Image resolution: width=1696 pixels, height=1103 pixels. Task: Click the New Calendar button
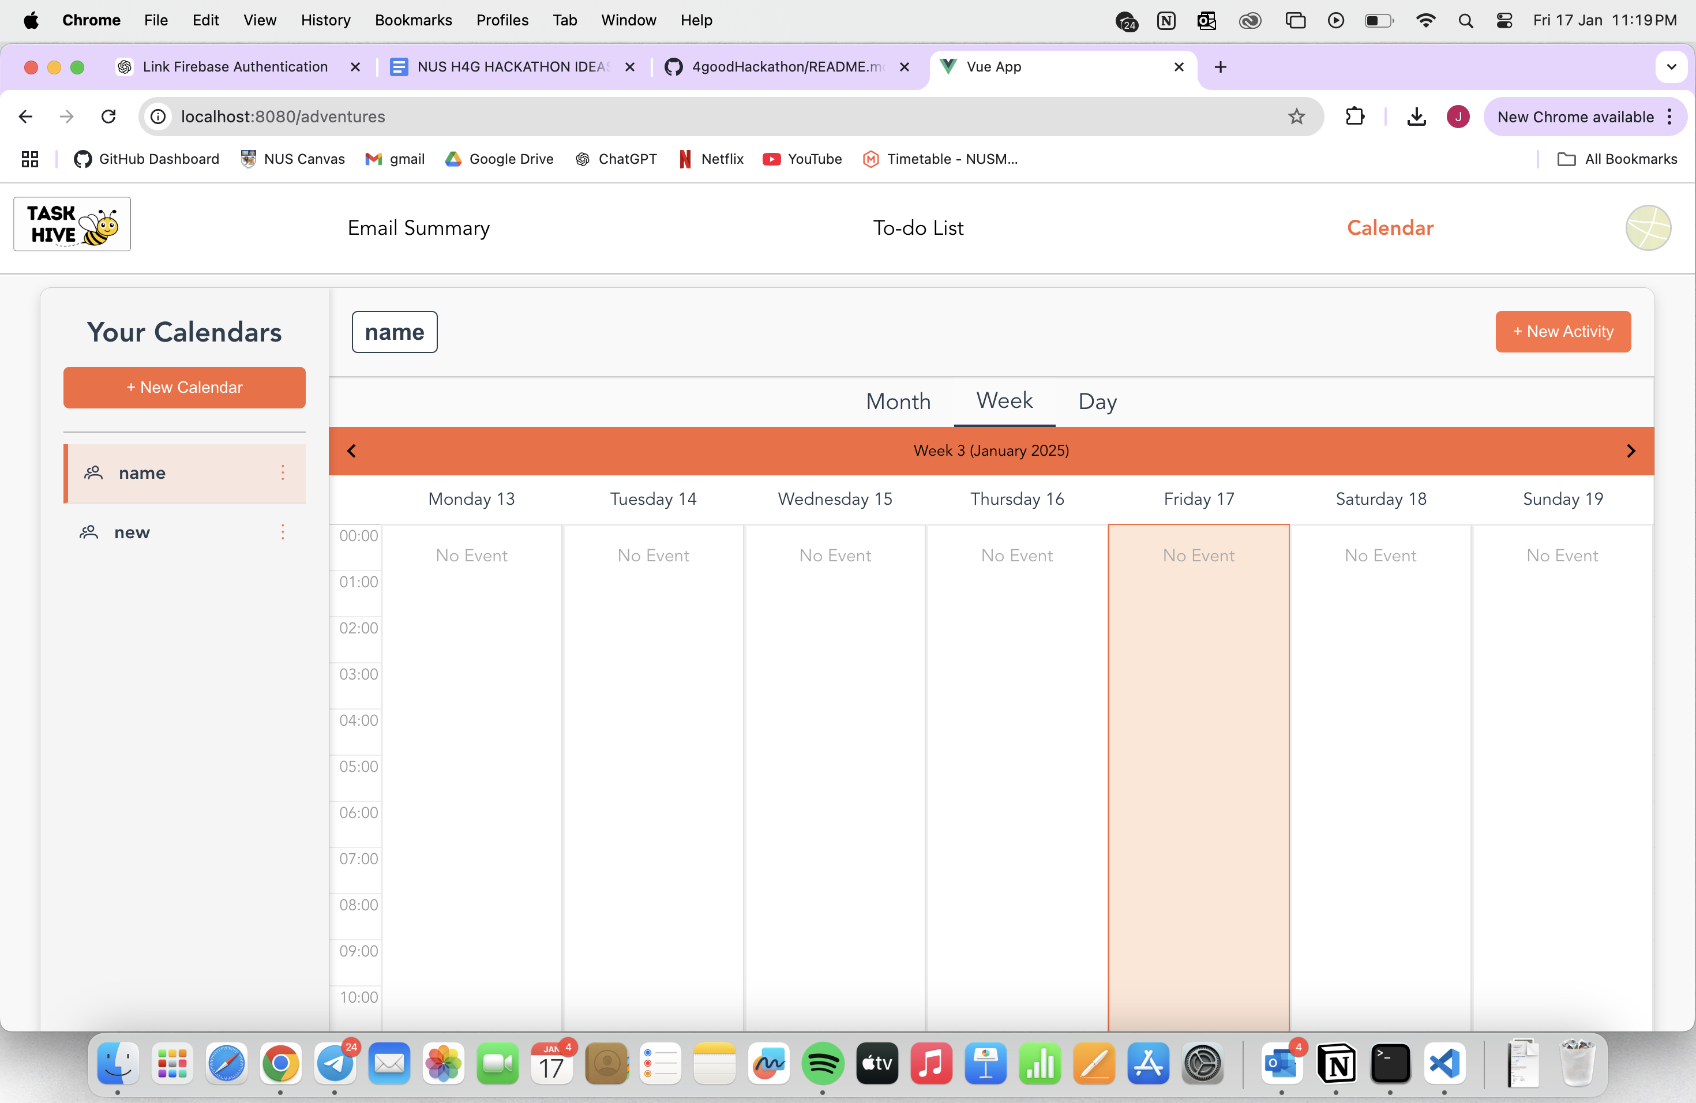coord(185,387)
